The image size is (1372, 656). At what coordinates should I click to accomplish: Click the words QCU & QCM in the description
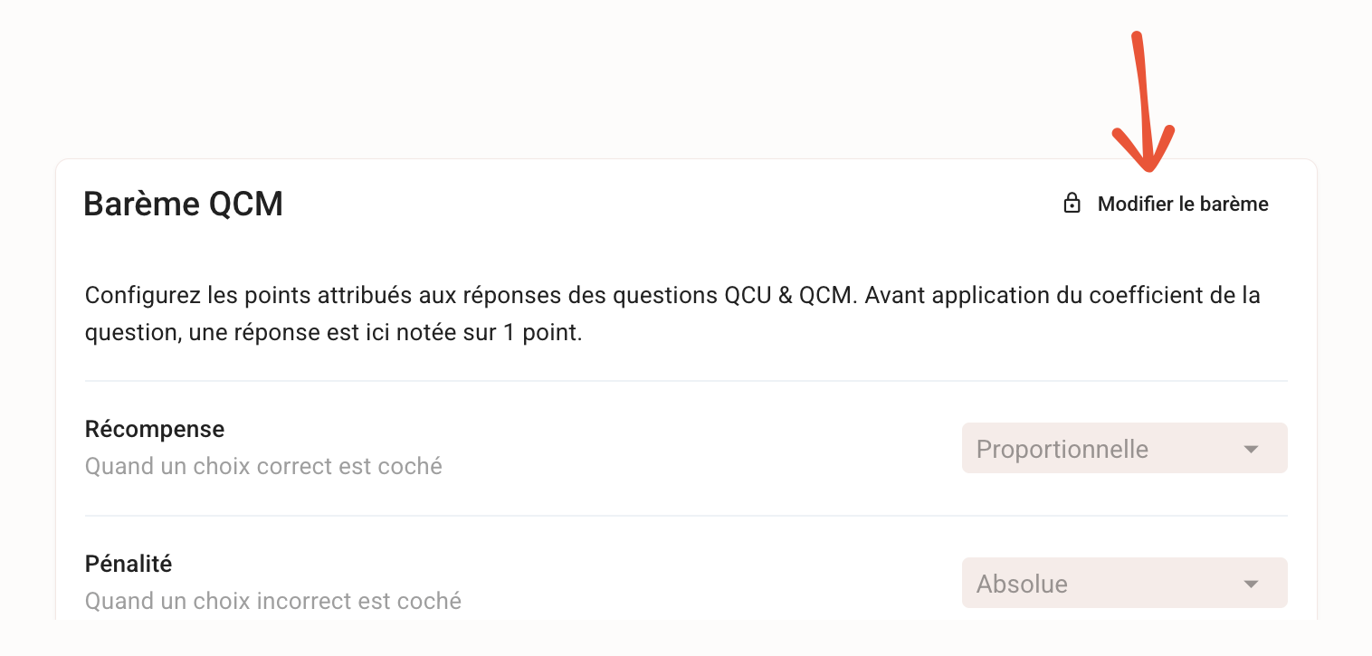pyautogui.click(x=788, y=296)
